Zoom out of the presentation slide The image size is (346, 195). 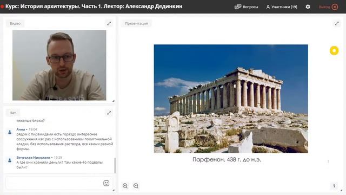136,186
